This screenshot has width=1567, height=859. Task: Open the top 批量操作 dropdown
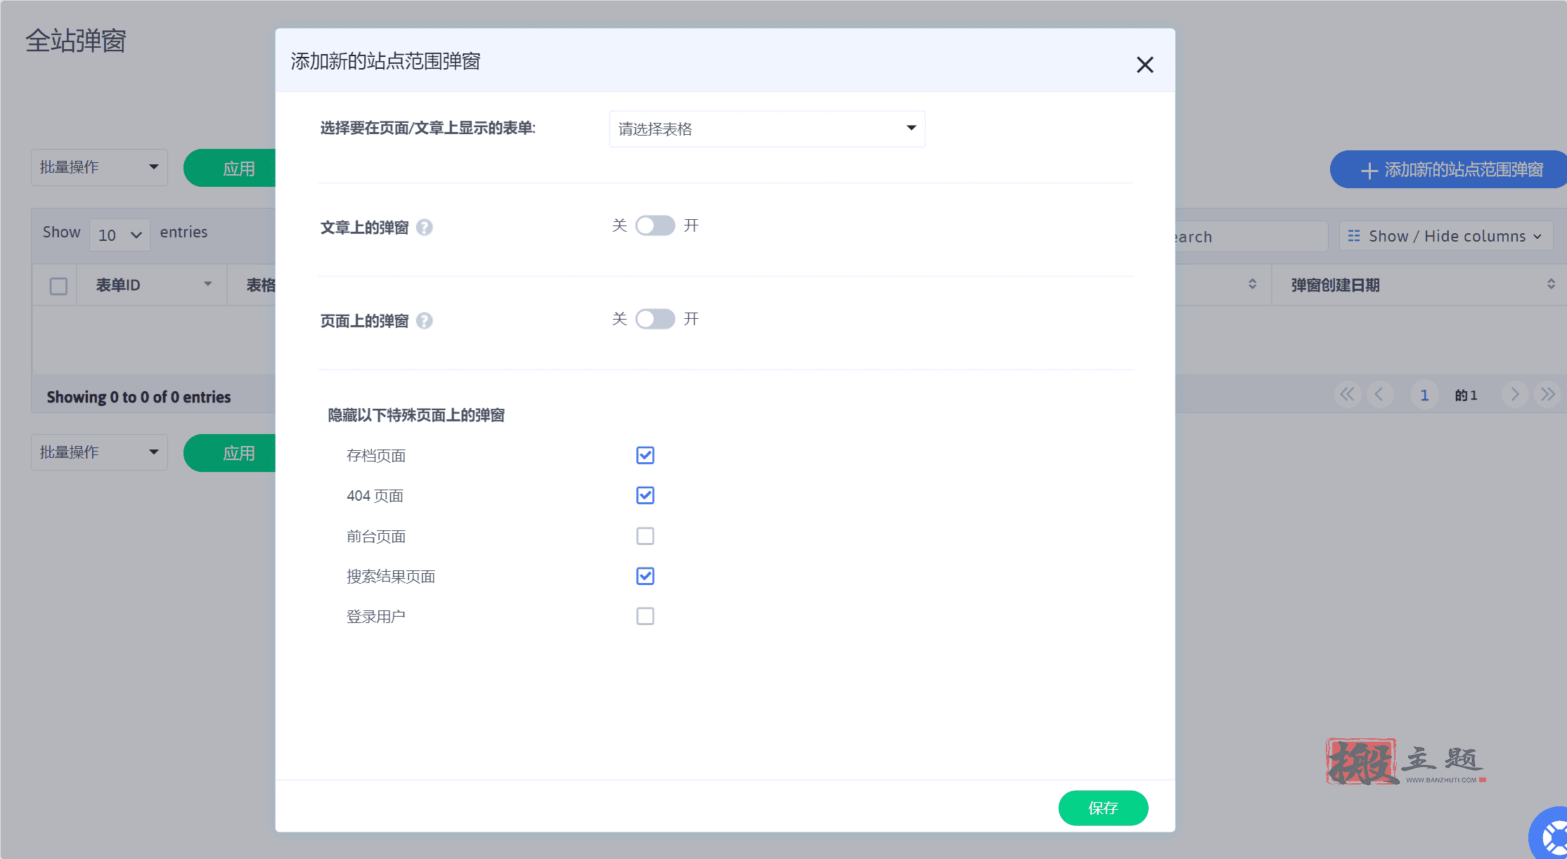click(99, 167)
